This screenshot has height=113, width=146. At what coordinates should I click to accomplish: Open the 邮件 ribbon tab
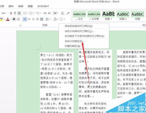pyautogui.click(x=11, y=6)
